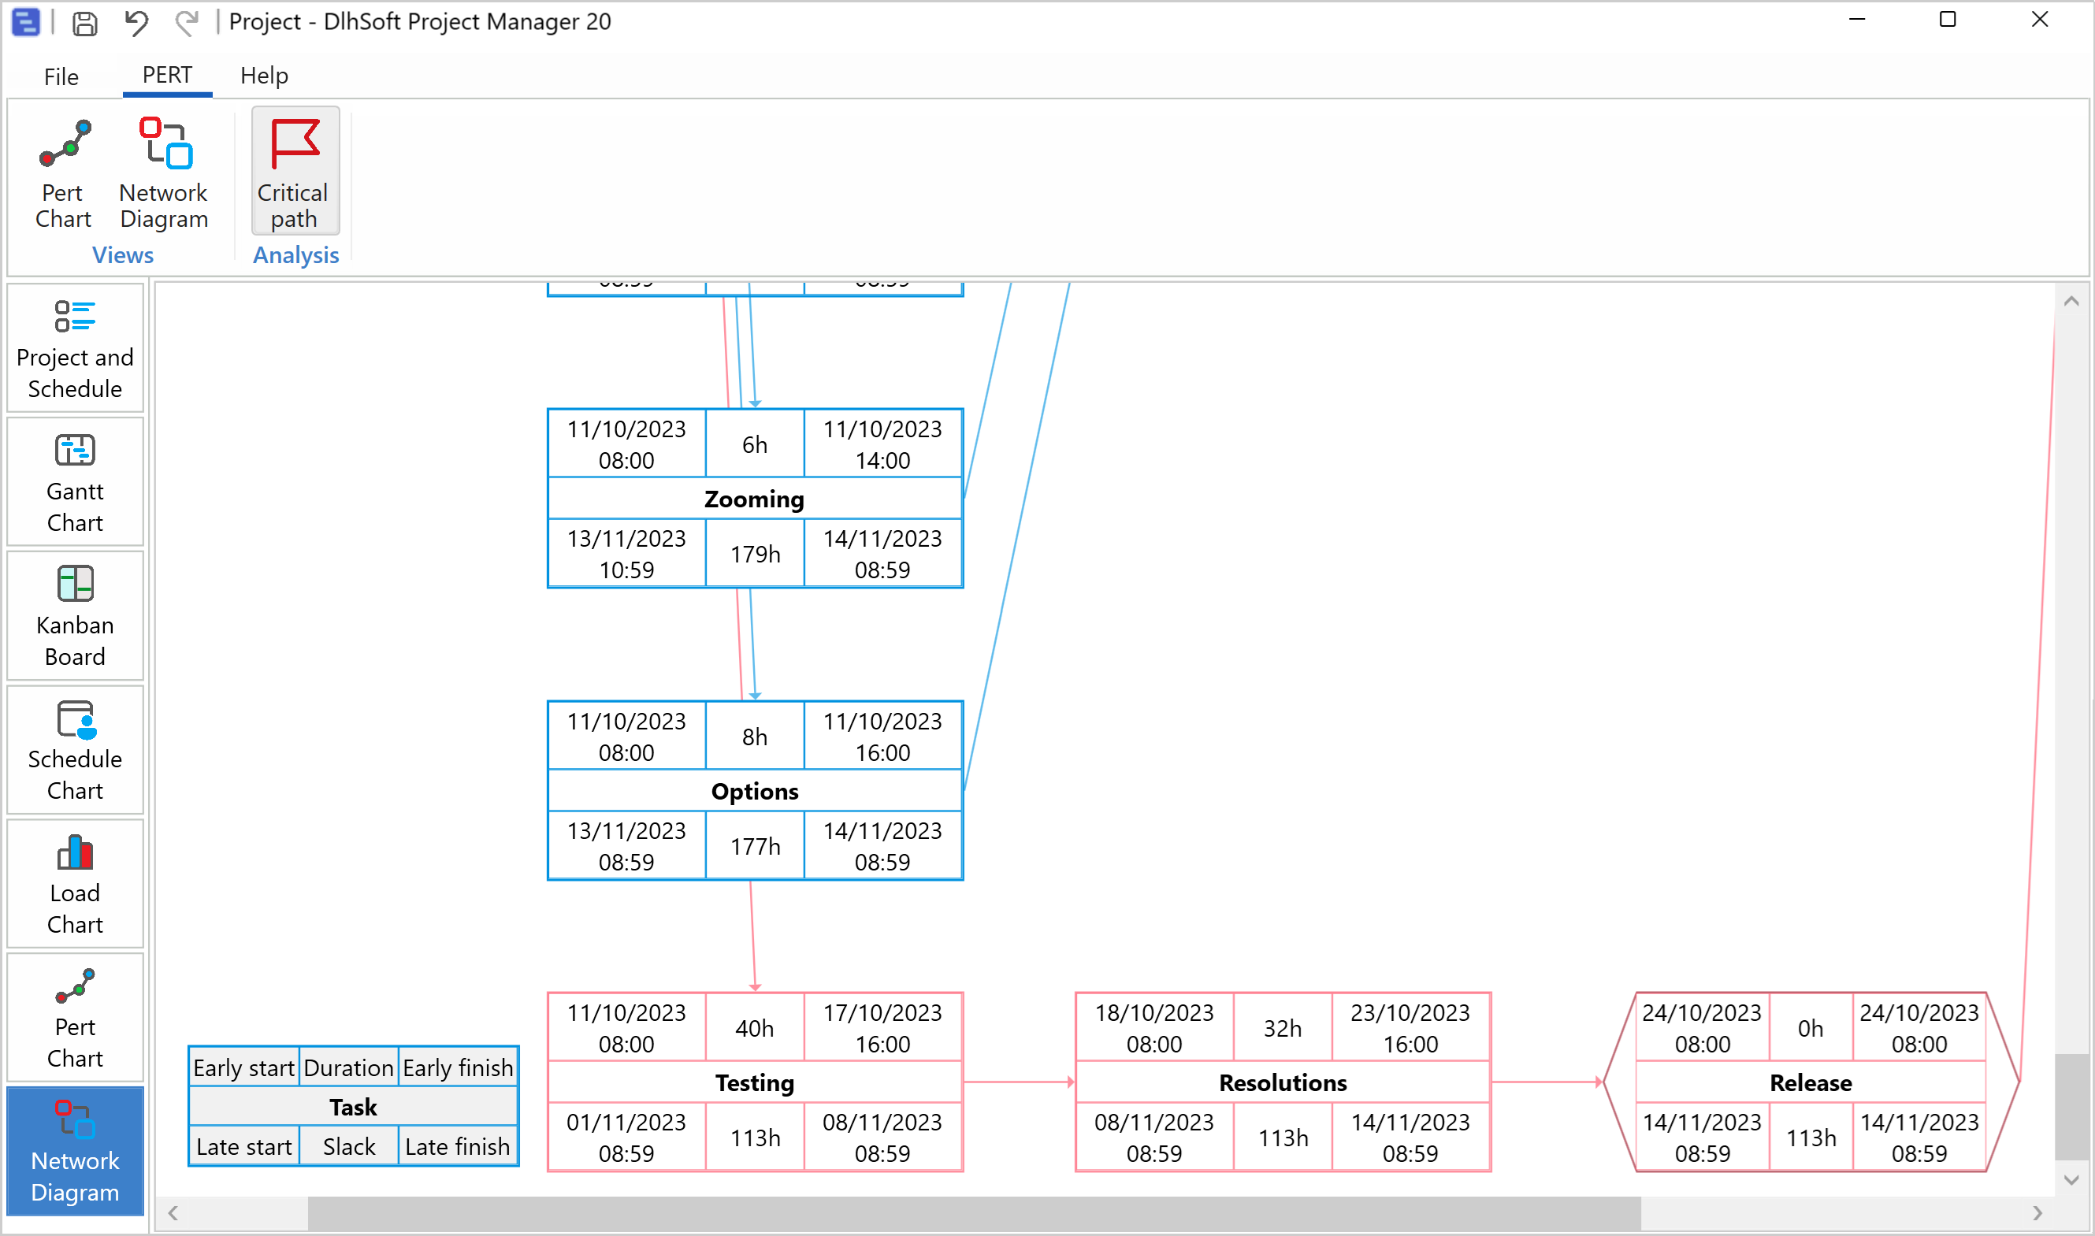
Task: Undo the last action
Action: click(x=136, y=23)
